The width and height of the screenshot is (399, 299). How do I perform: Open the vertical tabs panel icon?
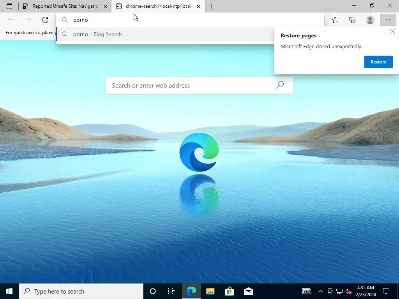pyautogui.click(x=9, y=6)
